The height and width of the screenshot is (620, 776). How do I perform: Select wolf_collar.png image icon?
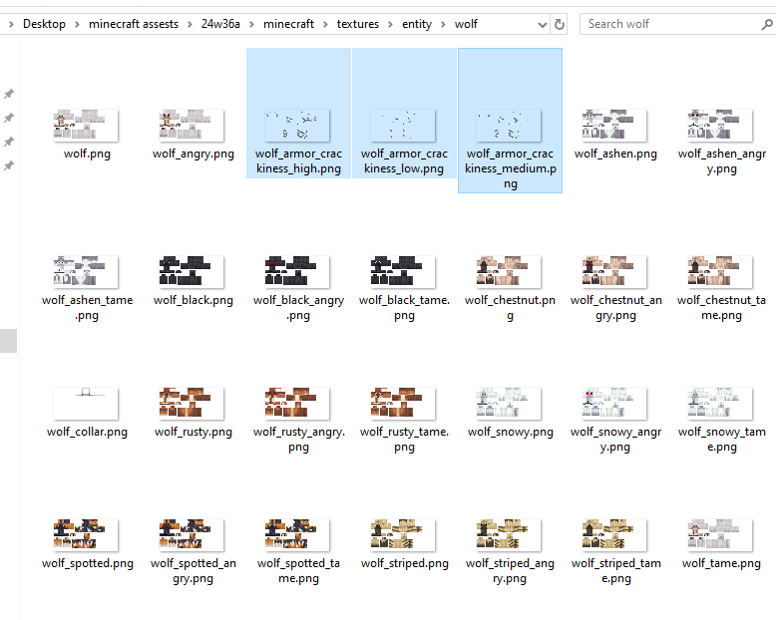(x=86, y=404)
